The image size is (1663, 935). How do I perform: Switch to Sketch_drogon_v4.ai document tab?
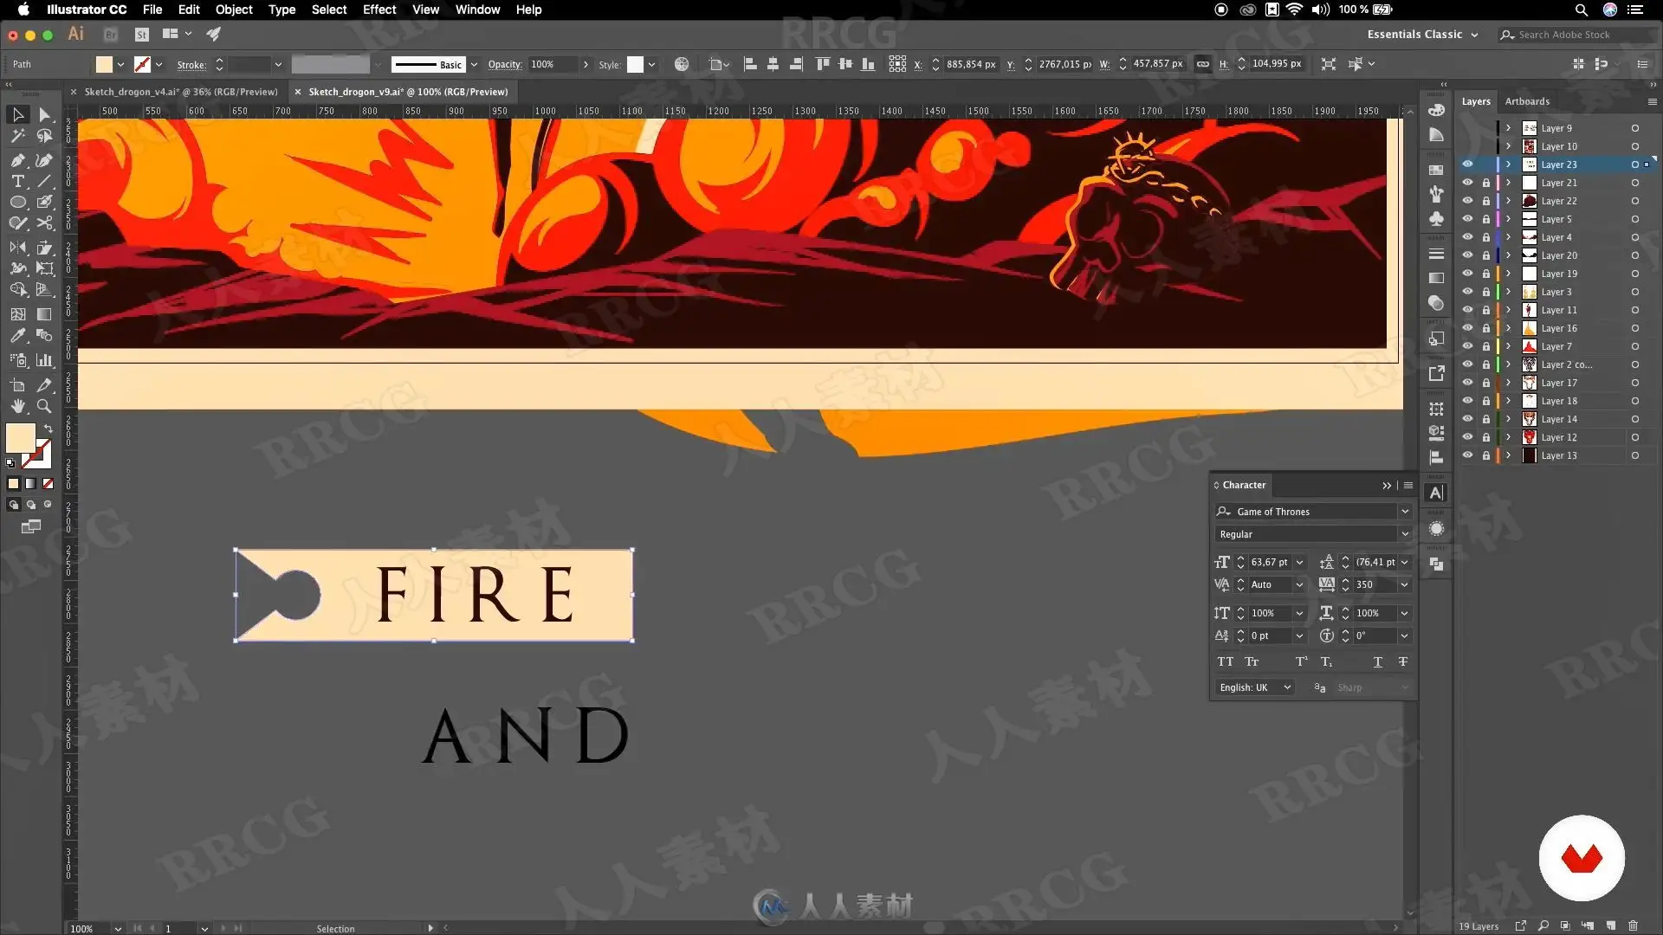[x=180, y=92]
